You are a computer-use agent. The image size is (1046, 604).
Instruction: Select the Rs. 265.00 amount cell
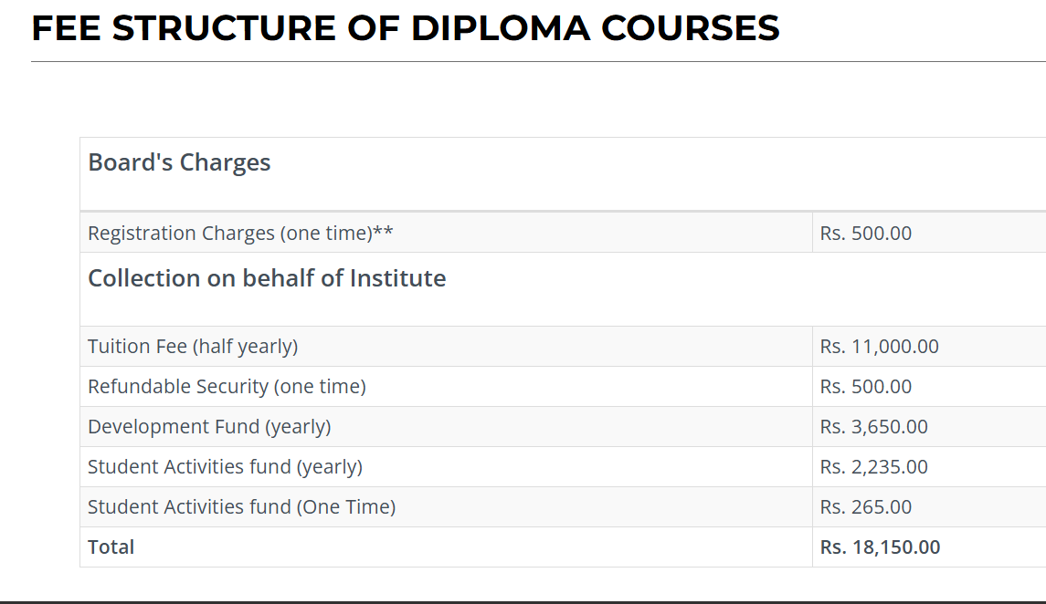coord(865,507)
